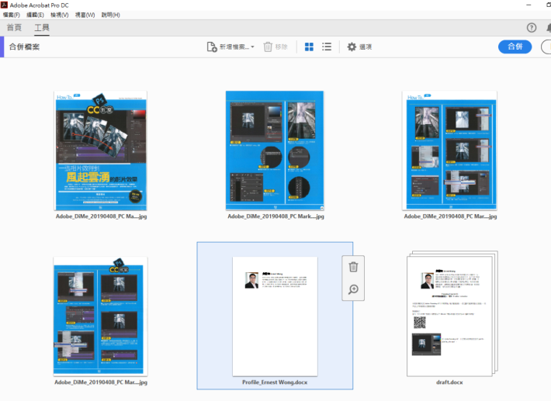Image resolution: width=551 pixels, height=401 pixels.
Task: Click the blue Combine (合併) button
Action: click(515, 47)
